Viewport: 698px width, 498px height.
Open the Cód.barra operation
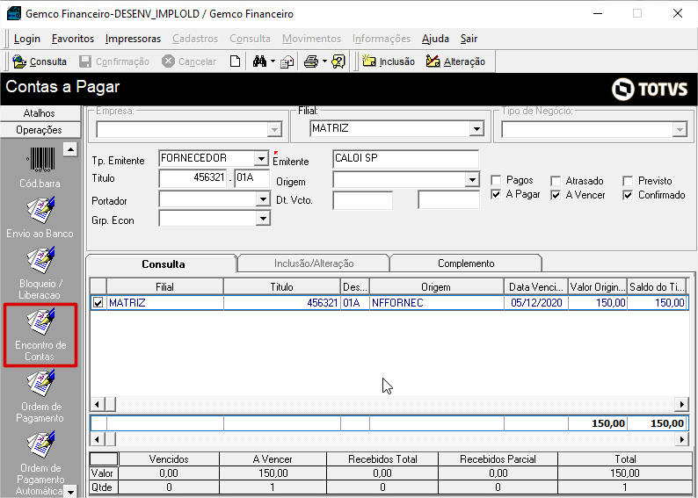40,167
